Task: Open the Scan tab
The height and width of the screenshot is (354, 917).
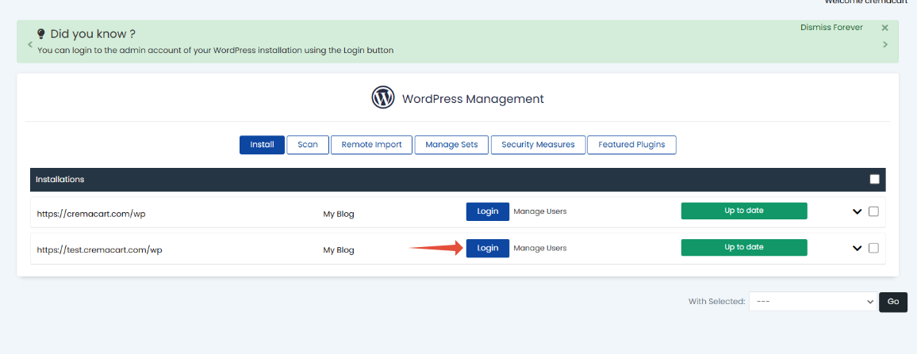Action: (308, 145)
